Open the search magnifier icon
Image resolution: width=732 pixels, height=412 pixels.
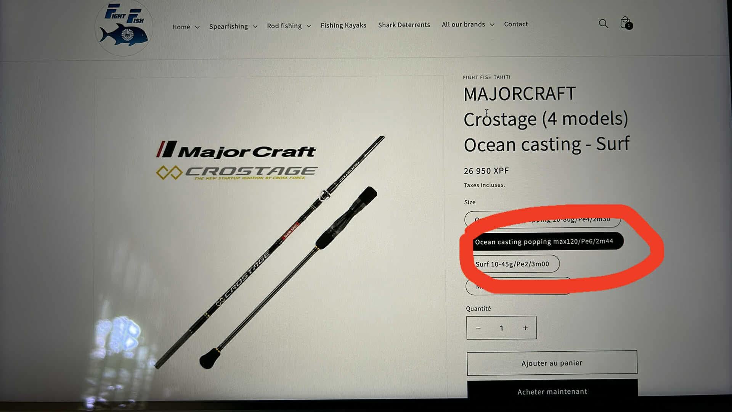[x=603, y=24]
